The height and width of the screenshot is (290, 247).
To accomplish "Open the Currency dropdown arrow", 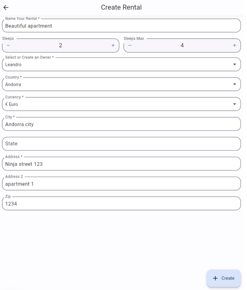I will [234, 104].
